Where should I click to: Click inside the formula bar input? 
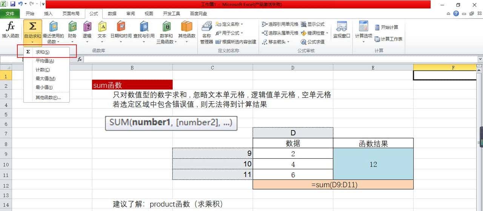pos(280,59)
